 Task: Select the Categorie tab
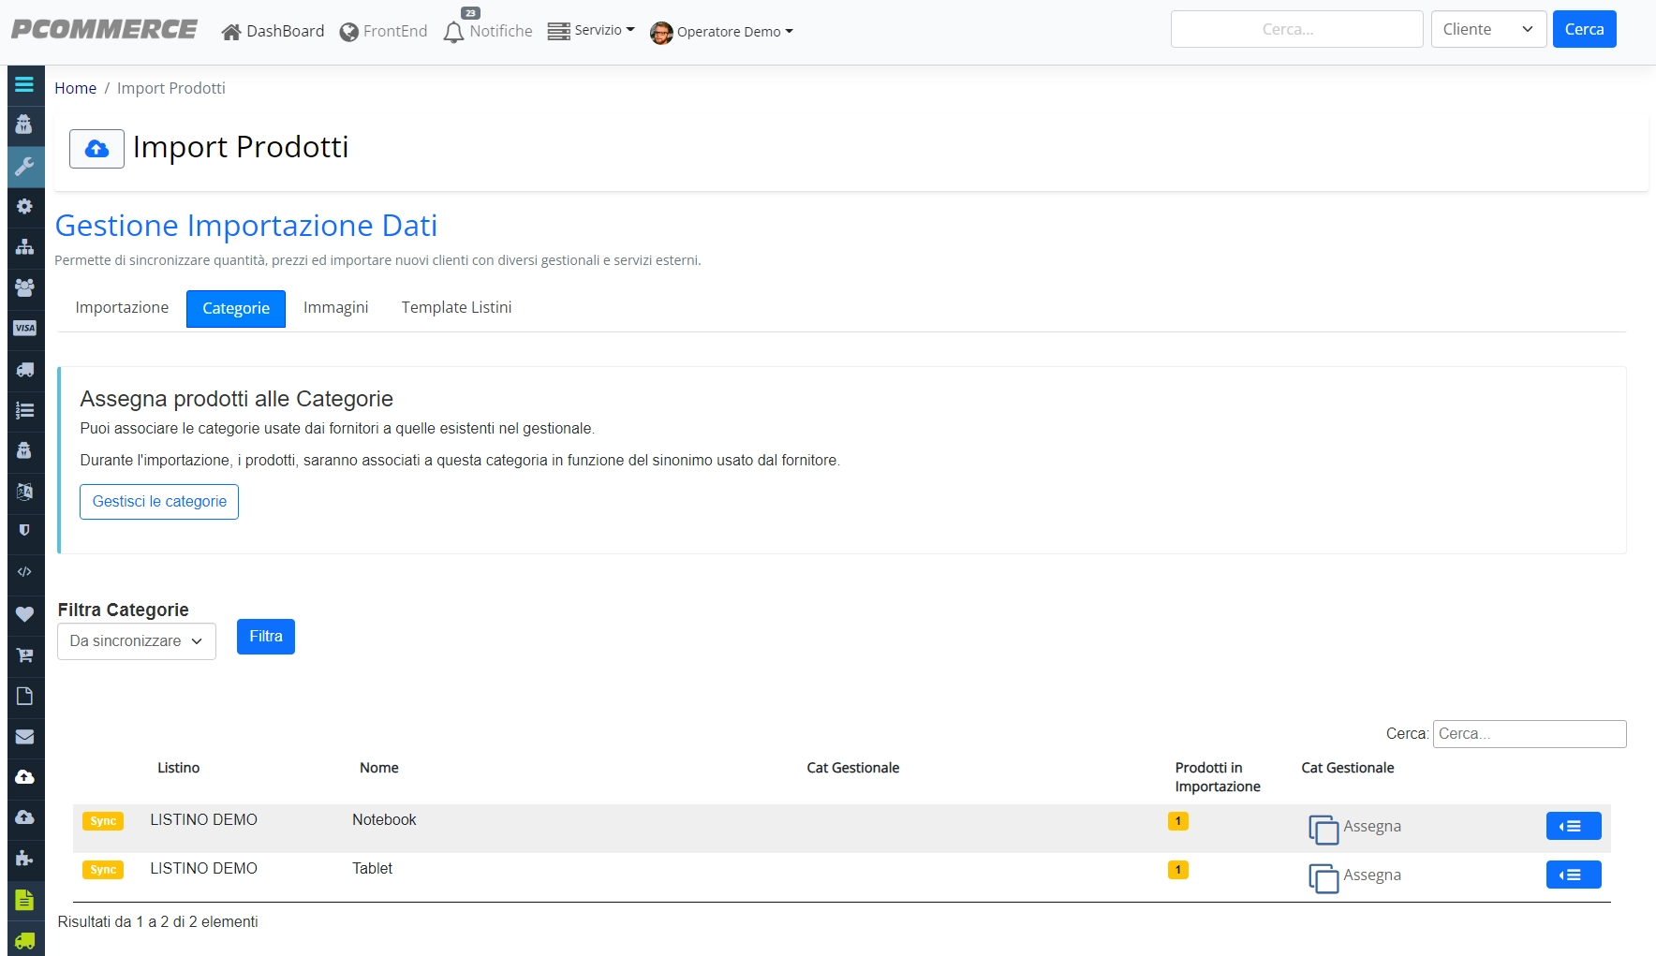(x=236, y=309)
